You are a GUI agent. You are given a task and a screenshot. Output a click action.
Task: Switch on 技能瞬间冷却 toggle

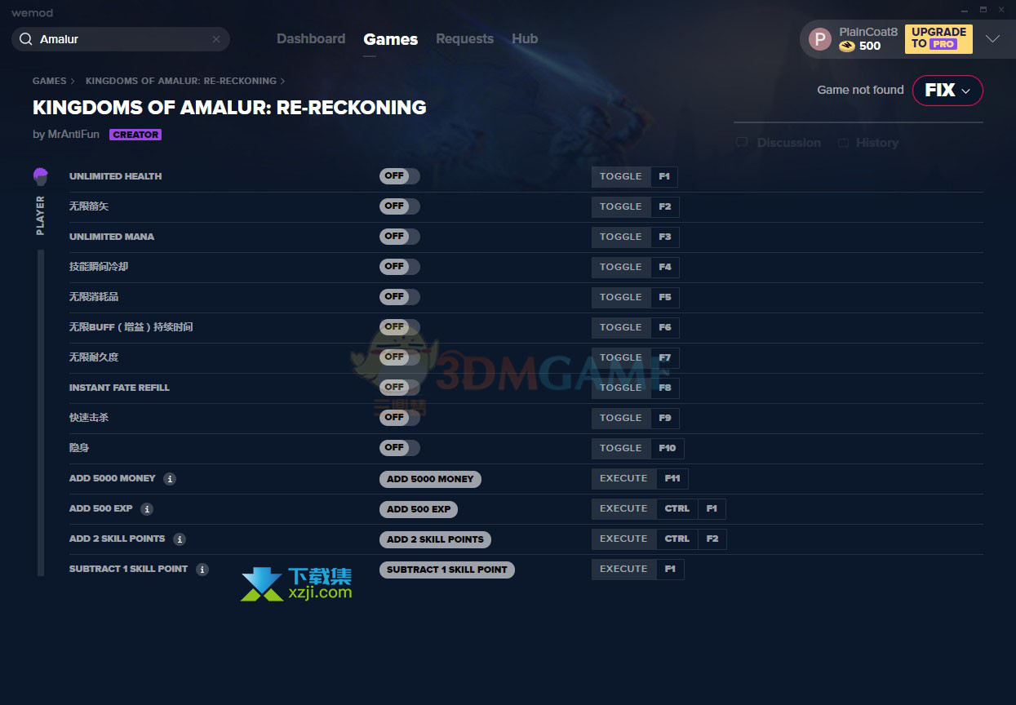point(400,267)
